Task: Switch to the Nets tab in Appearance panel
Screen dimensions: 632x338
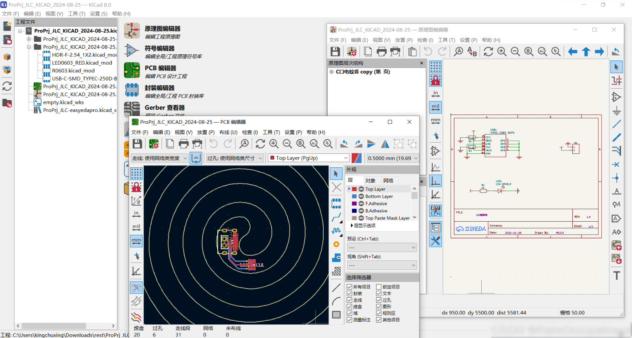Action: pos(388,181)
